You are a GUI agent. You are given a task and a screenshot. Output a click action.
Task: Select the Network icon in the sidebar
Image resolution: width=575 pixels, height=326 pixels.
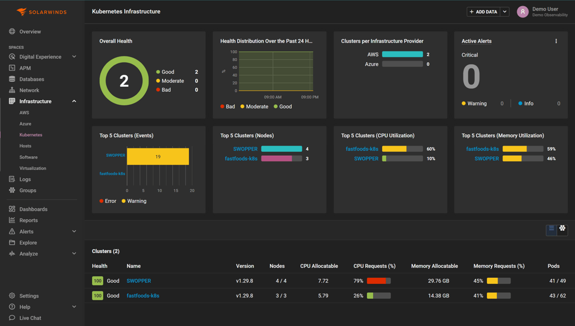click(12, 90)
